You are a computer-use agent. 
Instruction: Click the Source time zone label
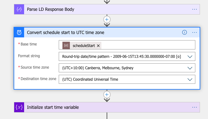(35, 67)
